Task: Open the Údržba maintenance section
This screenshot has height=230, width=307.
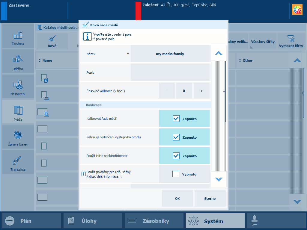Action: pos(18,61)
